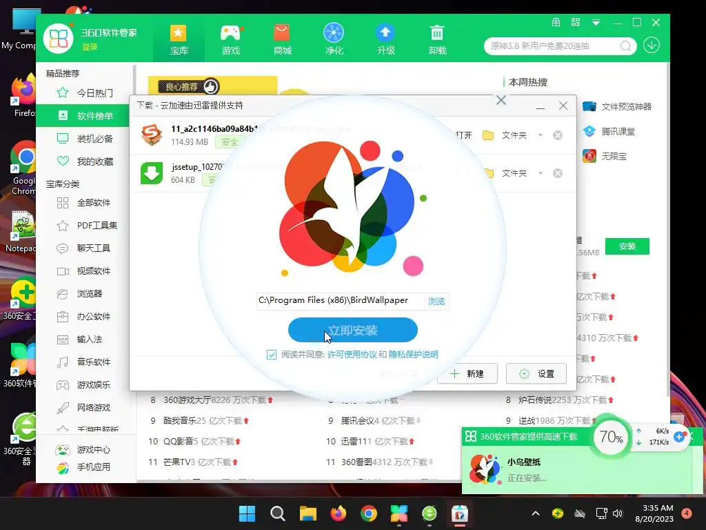Open 我的收藏 favorites
The width and height of the screenshot is (706, 530).
(85, 161)
